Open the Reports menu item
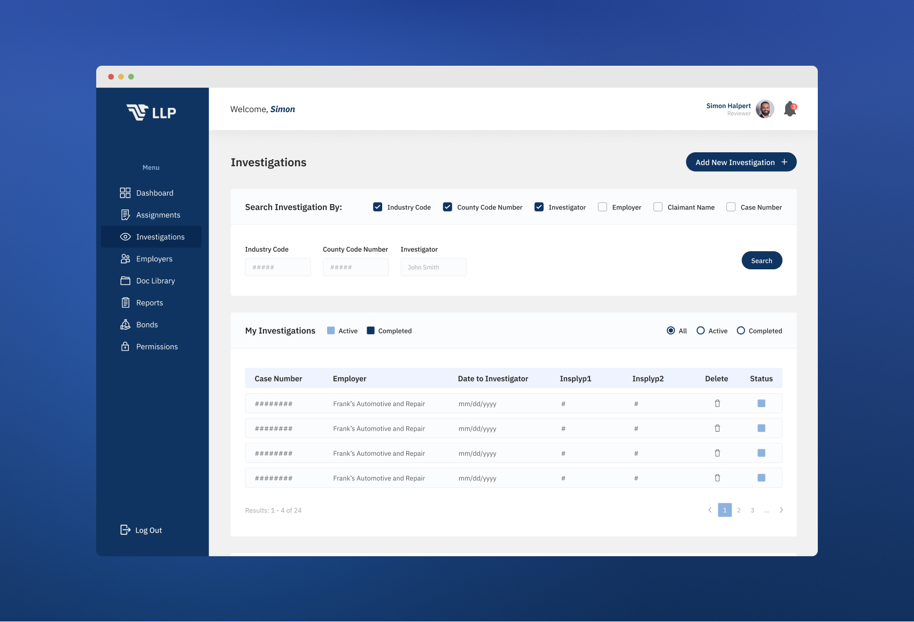Screen dimensions: 914x622 click(x=149, y=302)
